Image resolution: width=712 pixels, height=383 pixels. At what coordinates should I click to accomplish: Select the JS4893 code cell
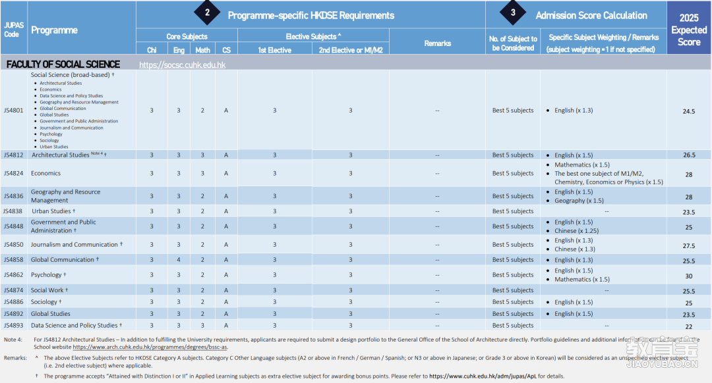(14, 326)
